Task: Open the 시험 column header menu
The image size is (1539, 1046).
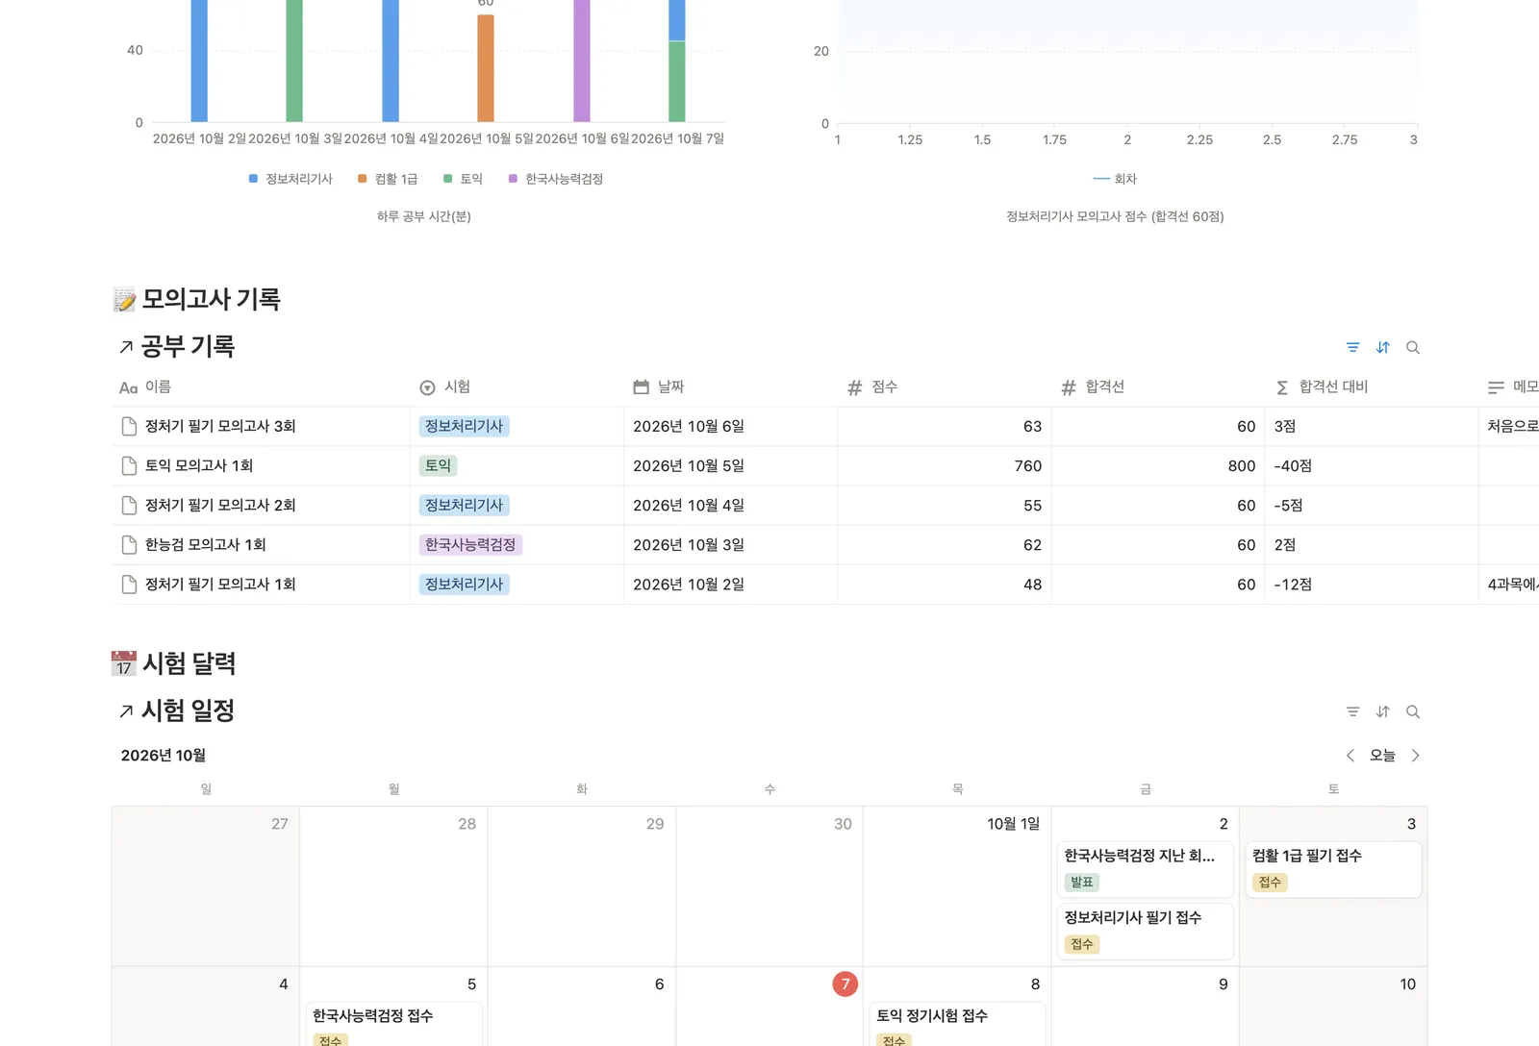Action: [x=517, y=387]
